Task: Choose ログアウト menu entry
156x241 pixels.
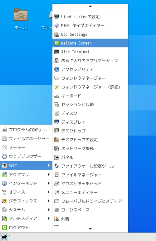Action: (x=26, y=228)
